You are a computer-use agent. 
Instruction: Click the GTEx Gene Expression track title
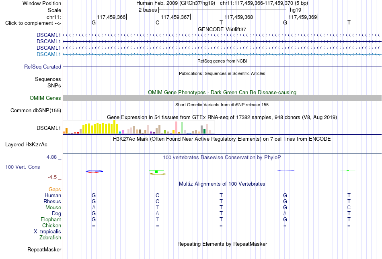click(x=222, y=117)
